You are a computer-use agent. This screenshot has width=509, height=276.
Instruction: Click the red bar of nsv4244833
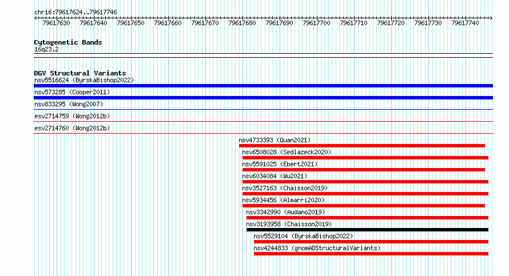coord(371,254)
